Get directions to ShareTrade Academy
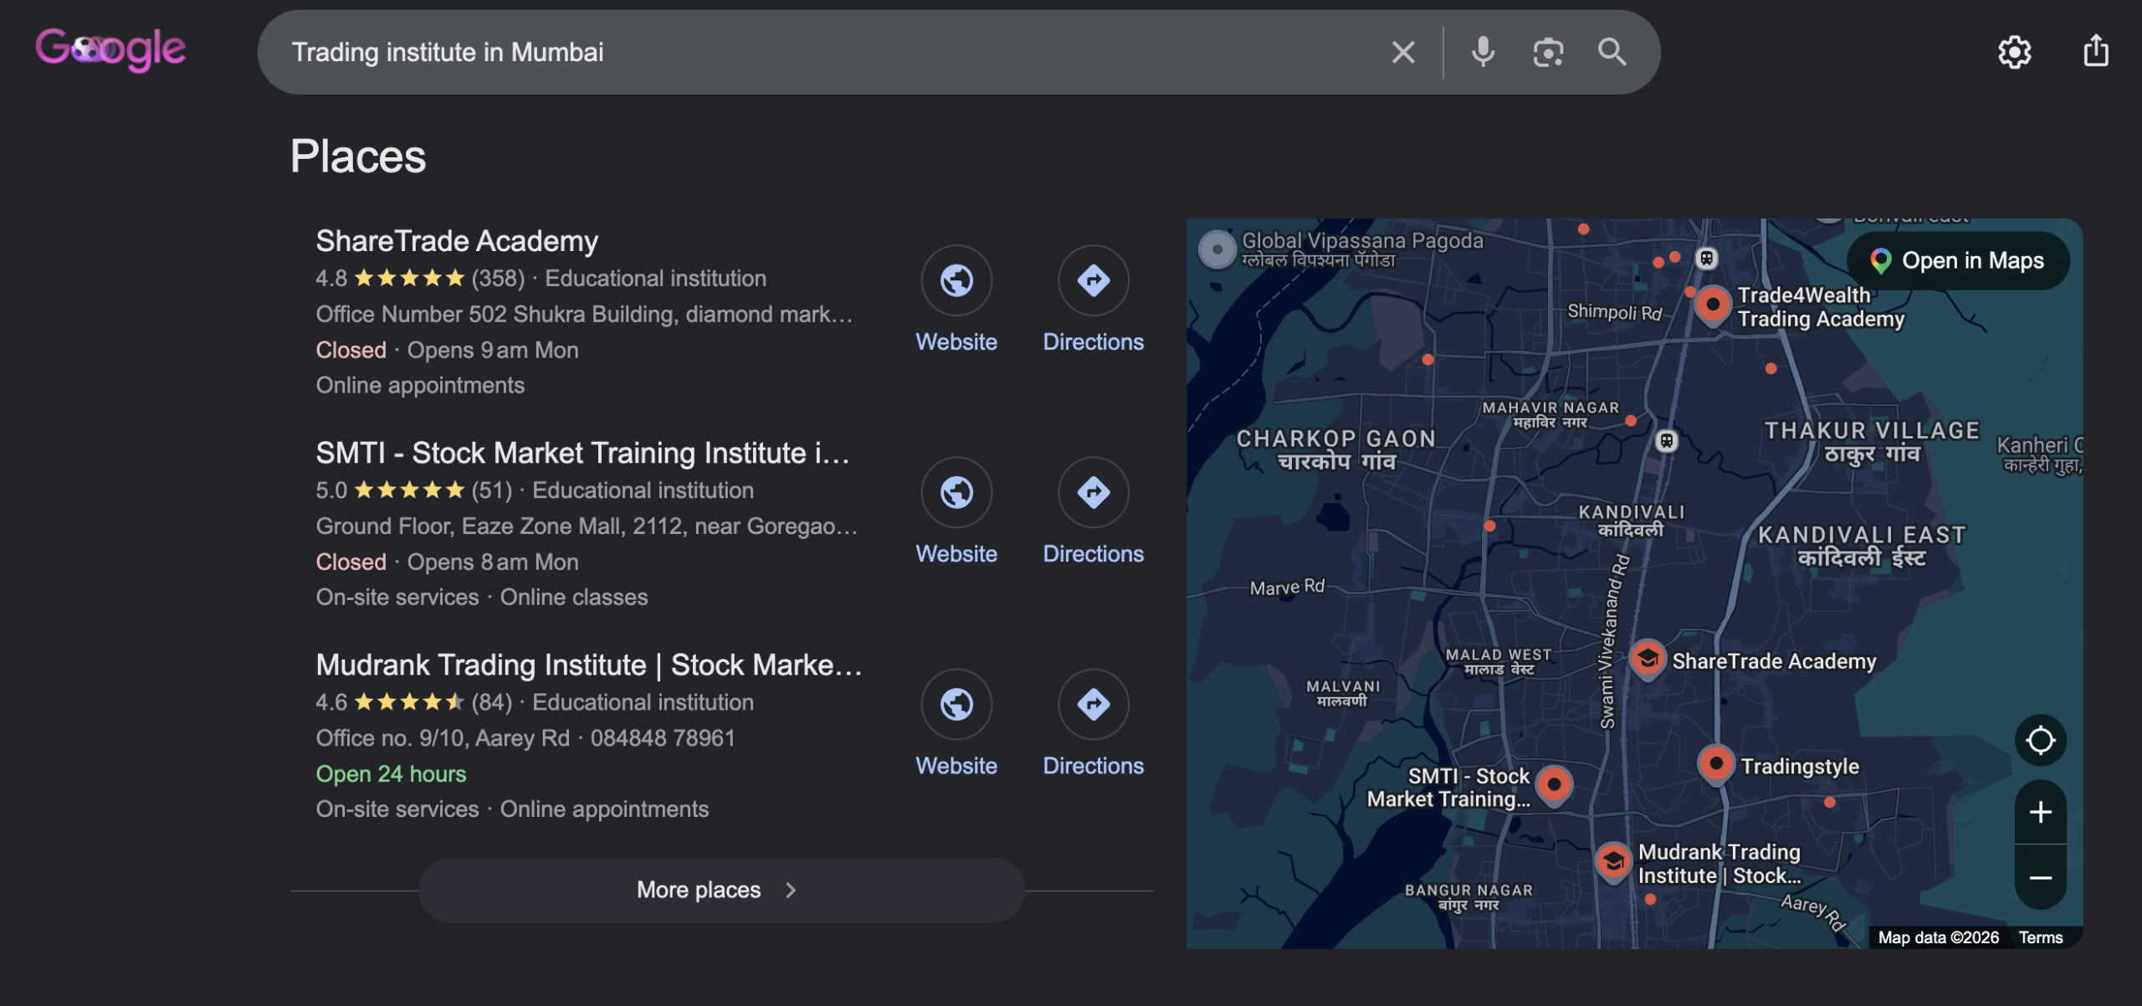The width and height of the screenshot is (2142, 1006). click(x=1093, y=280)
